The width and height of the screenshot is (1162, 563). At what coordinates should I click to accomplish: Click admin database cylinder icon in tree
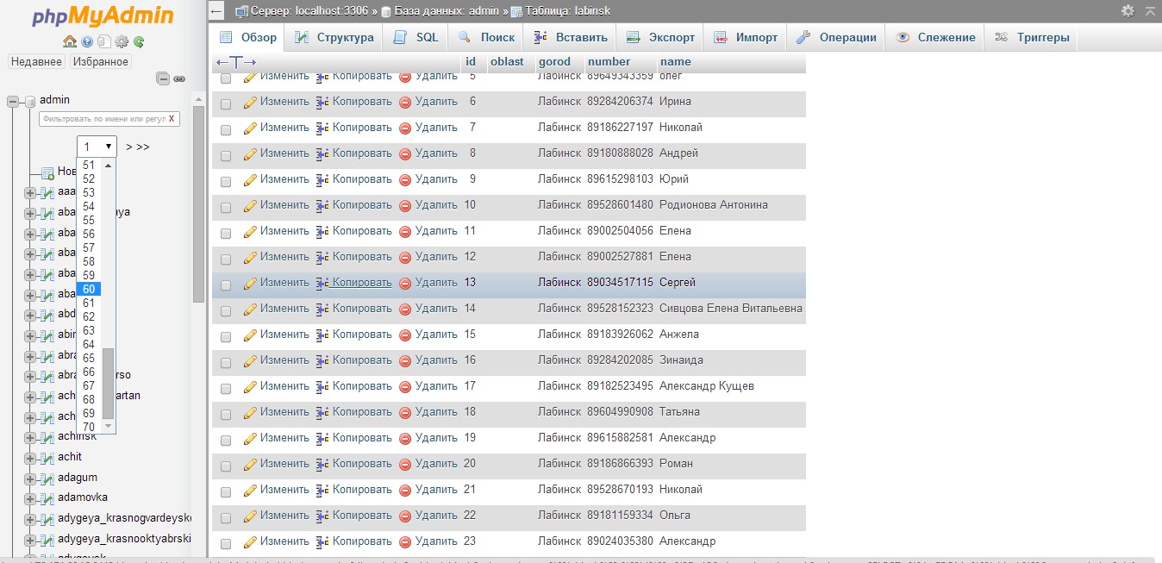[30, 101]
